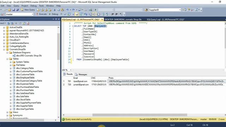Switch to DESKTOP-SMKDRDM Cosmatic Shop Db tab
Image resolution: width=226 pixels, height=127 pixels.
123,19
